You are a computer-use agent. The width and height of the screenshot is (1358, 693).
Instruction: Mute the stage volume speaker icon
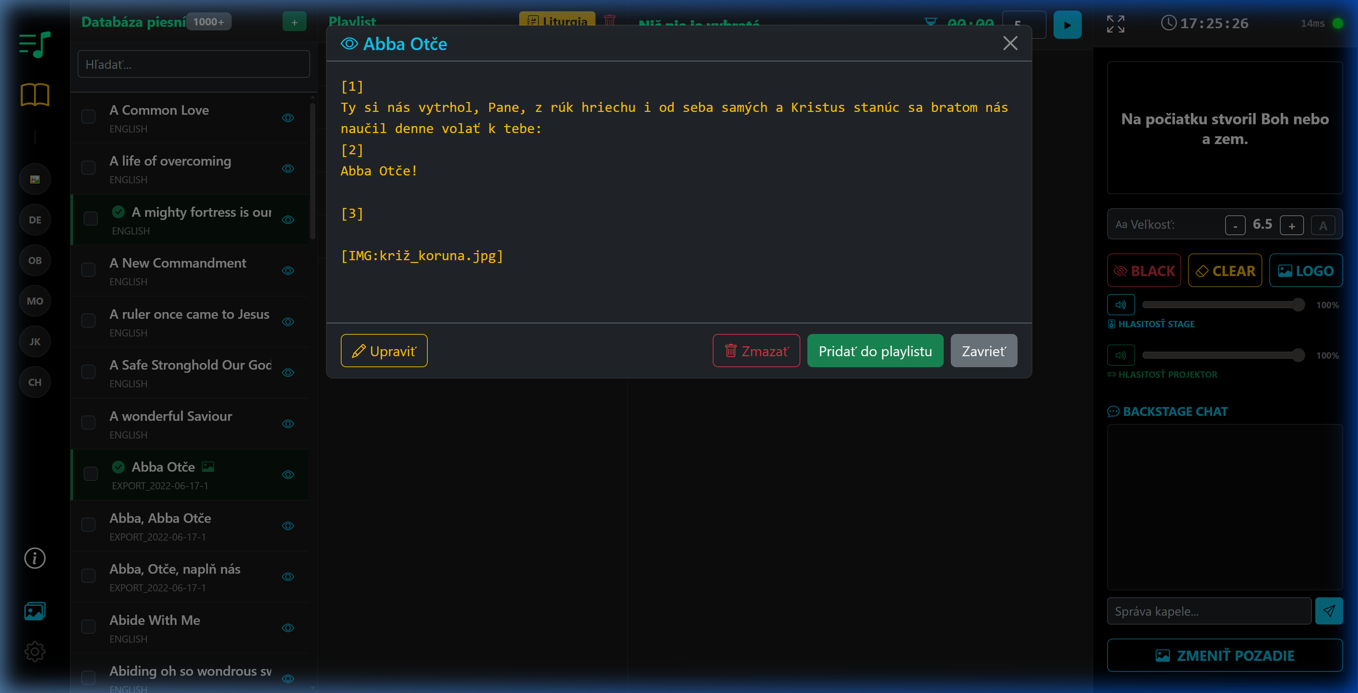1121,305
